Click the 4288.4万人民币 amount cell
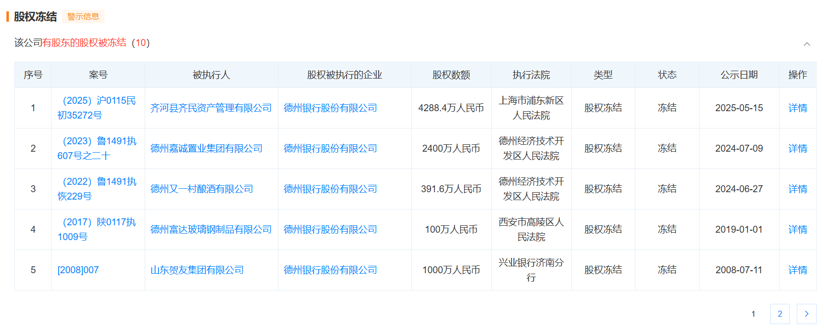 coord(451,108)
